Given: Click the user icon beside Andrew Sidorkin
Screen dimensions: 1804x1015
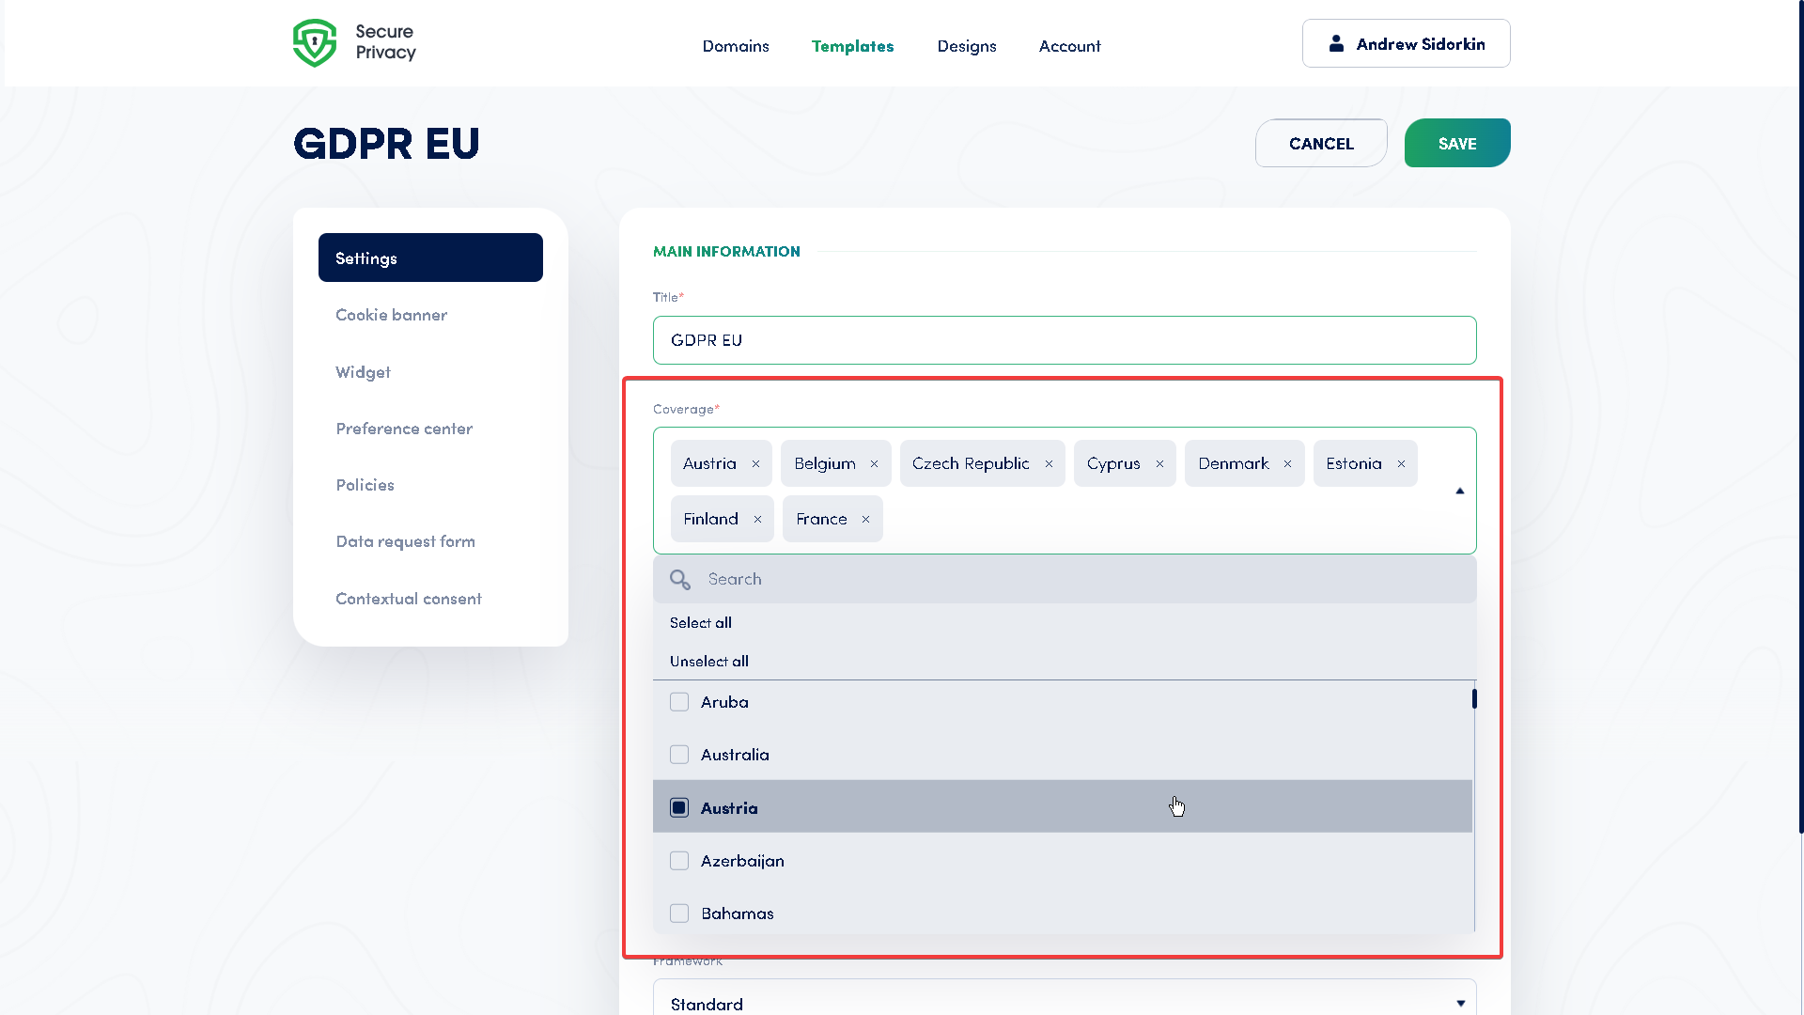Looking at the screenshot, I should [x=1335, y=42].
